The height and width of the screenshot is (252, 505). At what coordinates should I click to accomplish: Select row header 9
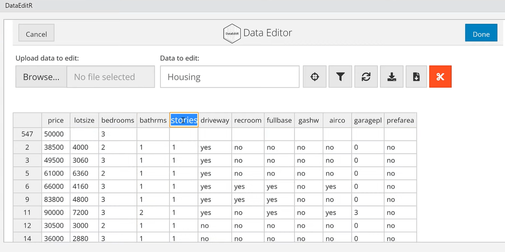coord(27,200)
